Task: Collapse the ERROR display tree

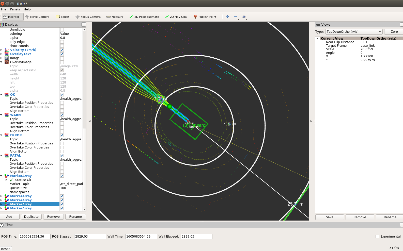Action: pos(1,135)
